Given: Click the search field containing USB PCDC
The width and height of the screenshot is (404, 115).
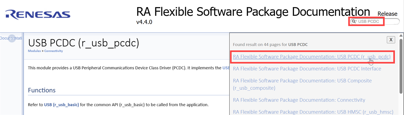Looking at the screenshot, I should pos(374,21).
